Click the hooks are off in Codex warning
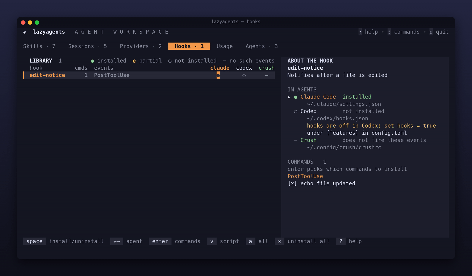The height and width of the screenshot is (276, 472). point(371,126)
